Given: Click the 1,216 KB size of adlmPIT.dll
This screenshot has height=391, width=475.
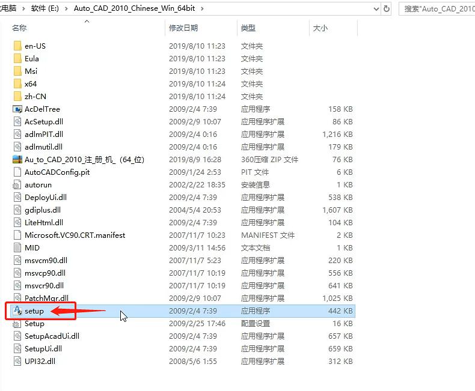Looking at the screenshot, I should [x=337, y=135].
